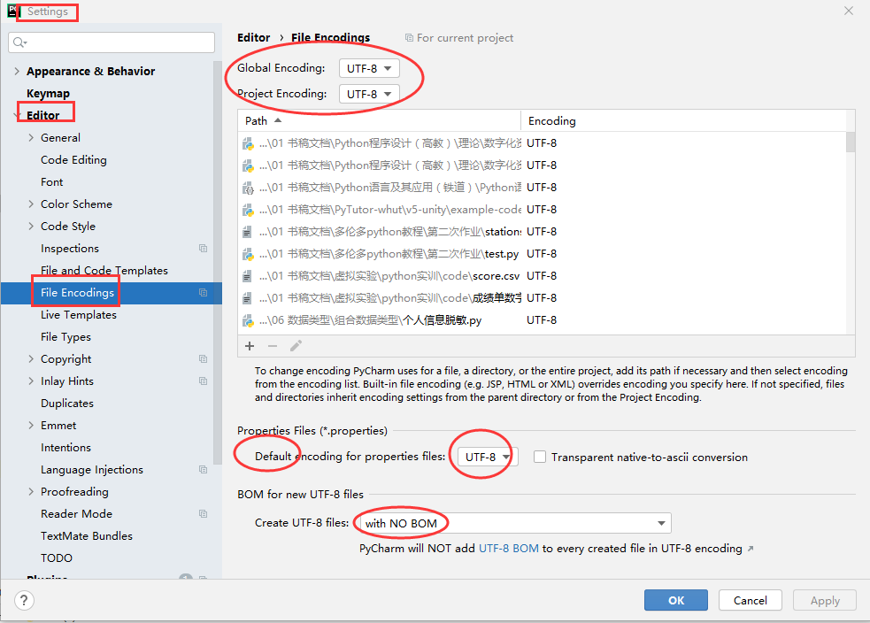Click the settings tree scrollbar

tap(218, 264)
